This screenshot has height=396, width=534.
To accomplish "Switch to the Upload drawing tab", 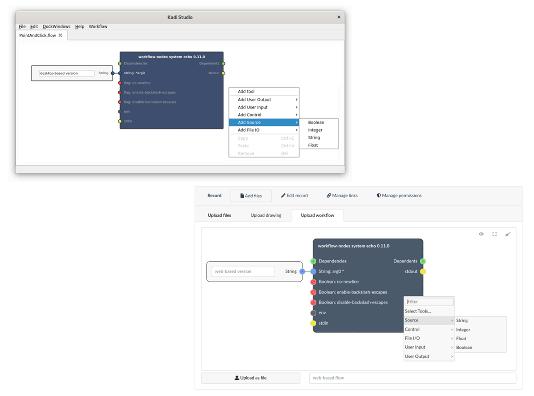I will pyautogui.click(x=266, y=215).
